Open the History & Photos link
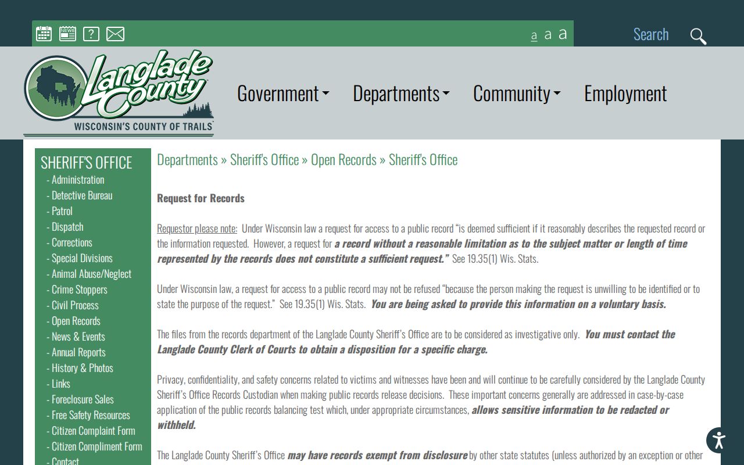 tap(83, 368)
